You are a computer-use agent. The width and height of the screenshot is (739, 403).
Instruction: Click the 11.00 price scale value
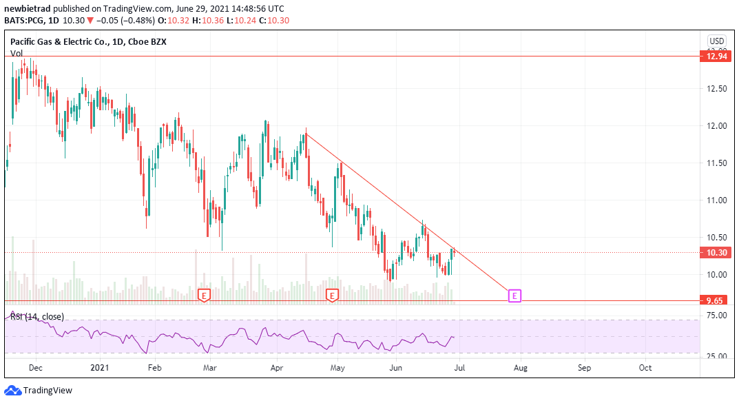coord(717,200)
